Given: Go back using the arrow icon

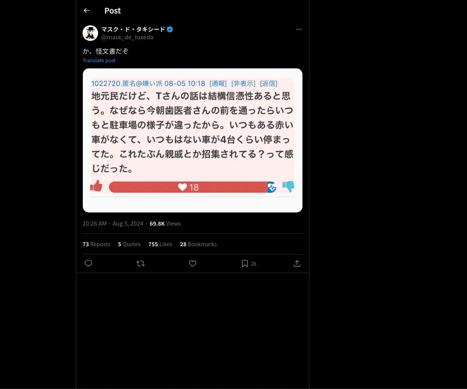Looking at the screenshot, I should click(86, 11).
